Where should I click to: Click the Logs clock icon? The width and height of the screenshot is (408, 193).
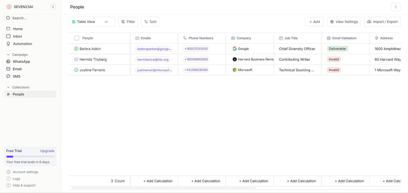[x=8, y=179]
